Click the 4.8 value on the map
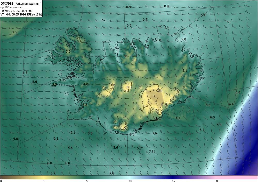Screen dimensions: 258x183 (15, 139)
